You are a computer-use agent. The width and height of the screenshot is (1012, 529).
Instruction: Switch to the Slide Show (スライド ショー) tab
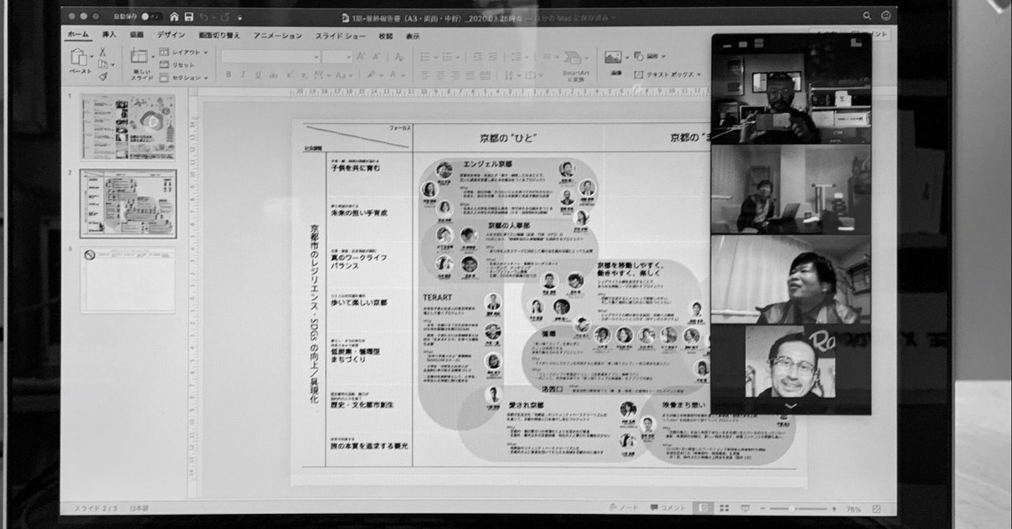341,36
